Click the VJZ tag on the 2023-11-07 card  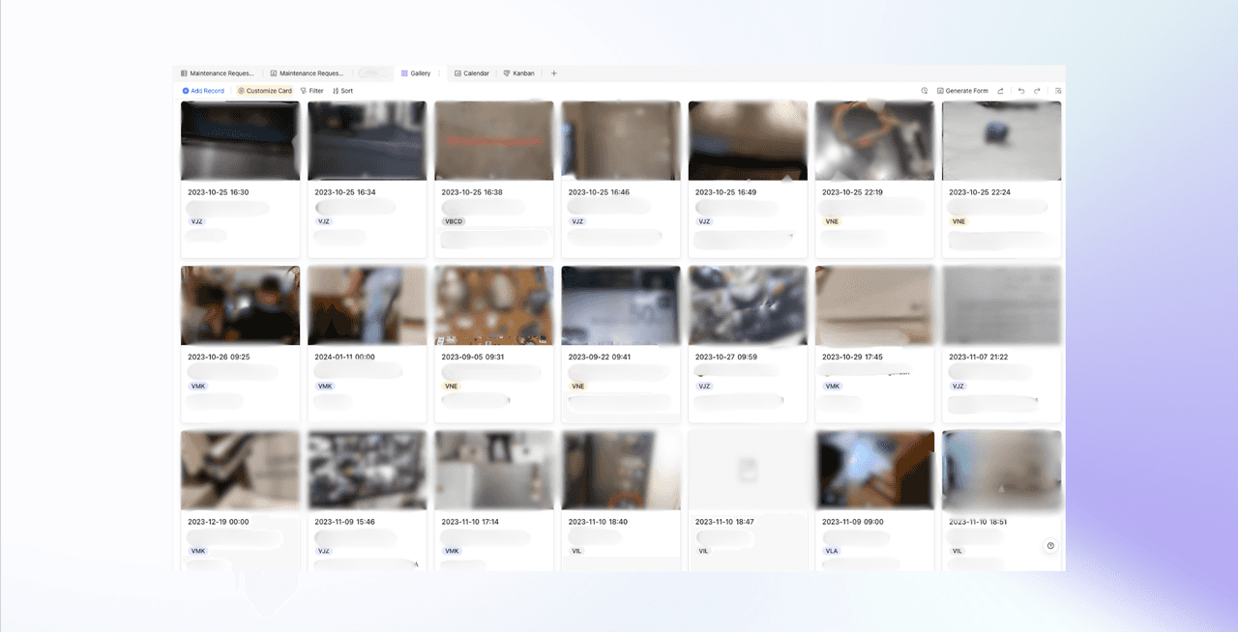tap(958, 387)
